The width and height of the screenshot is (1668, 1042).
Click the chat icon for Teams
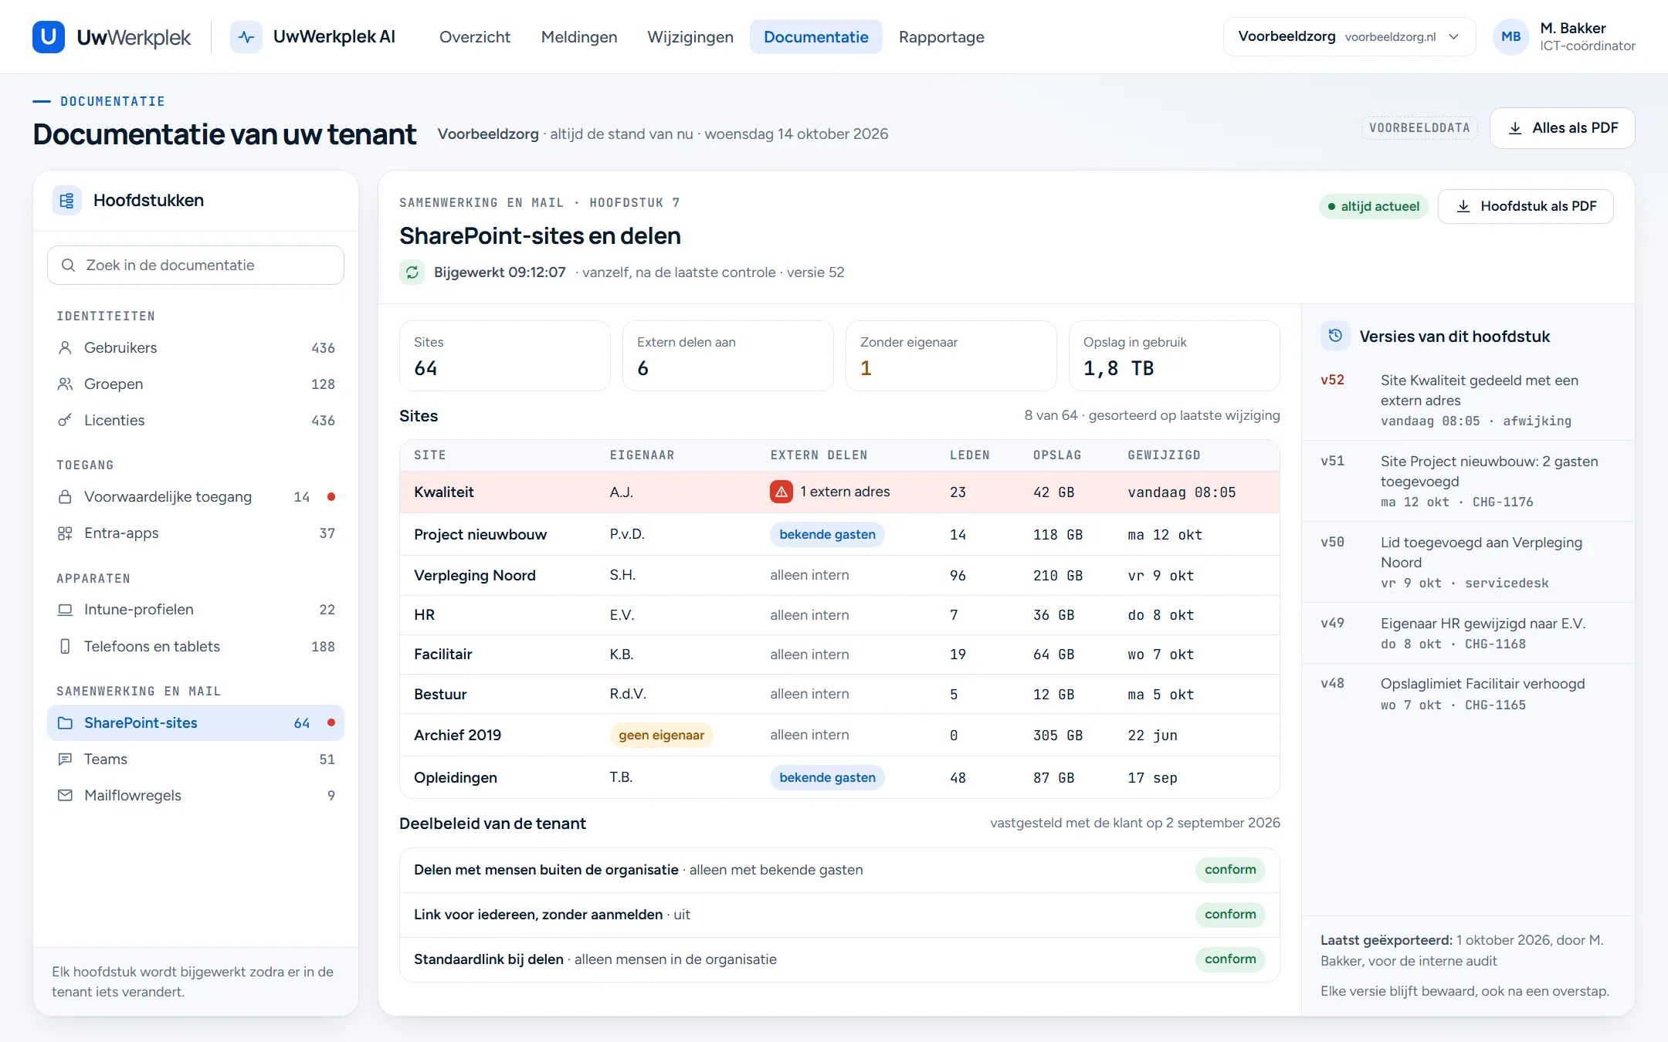tap(65, 759)
